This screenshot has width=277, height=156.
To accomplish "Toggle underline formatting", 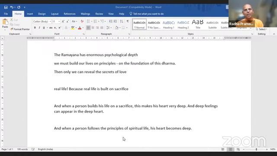I will tap(44, 28).
